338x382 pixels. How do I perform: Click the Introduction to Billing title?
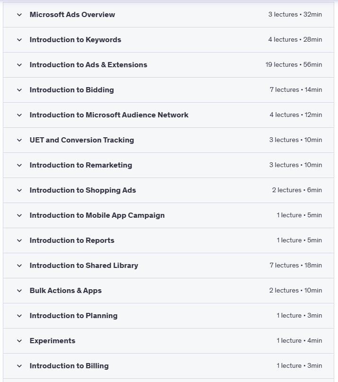tap(69, 366)
